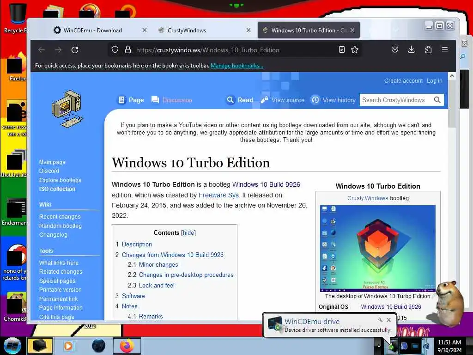Click the Manage bookmarks link

[237, 66]
